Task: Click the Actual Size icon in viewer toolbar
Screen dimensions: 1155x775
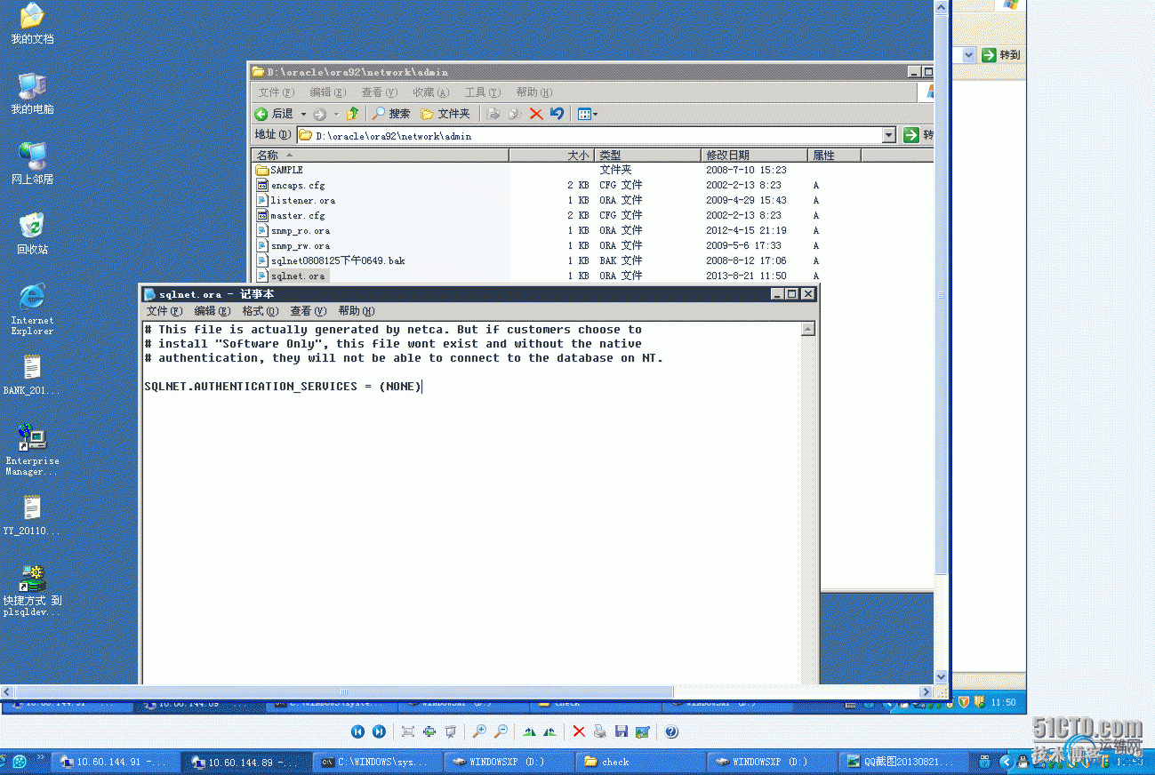Action: point(429,731)
